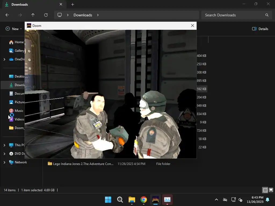Select This PC in the sidebar
The width and height of the screenshot is (275, 206).
pos(17,145)
